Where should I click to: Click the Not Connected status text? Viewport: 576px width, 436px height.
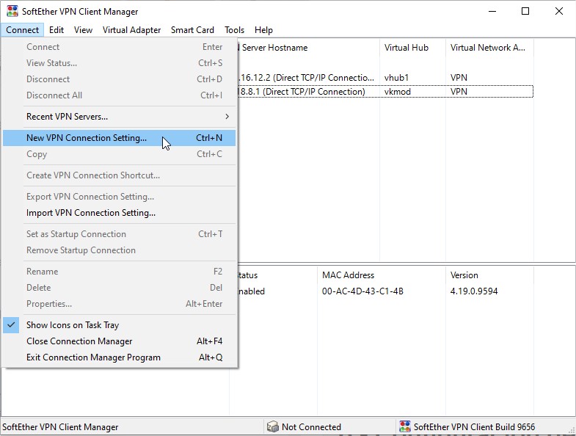311,426
